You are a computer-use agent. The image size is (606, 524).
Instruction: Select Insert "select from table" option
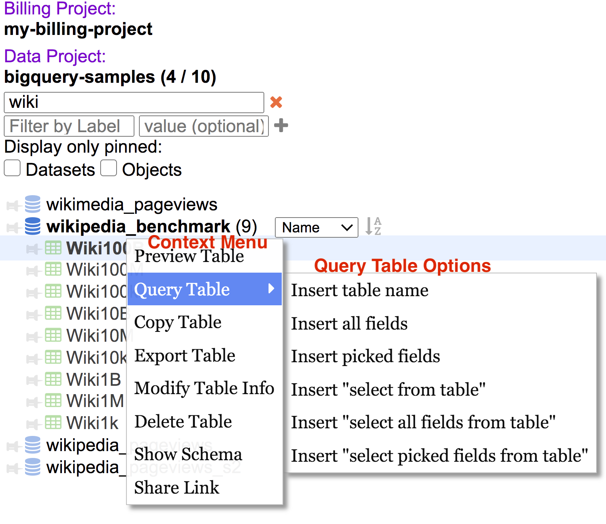point(388,390)
